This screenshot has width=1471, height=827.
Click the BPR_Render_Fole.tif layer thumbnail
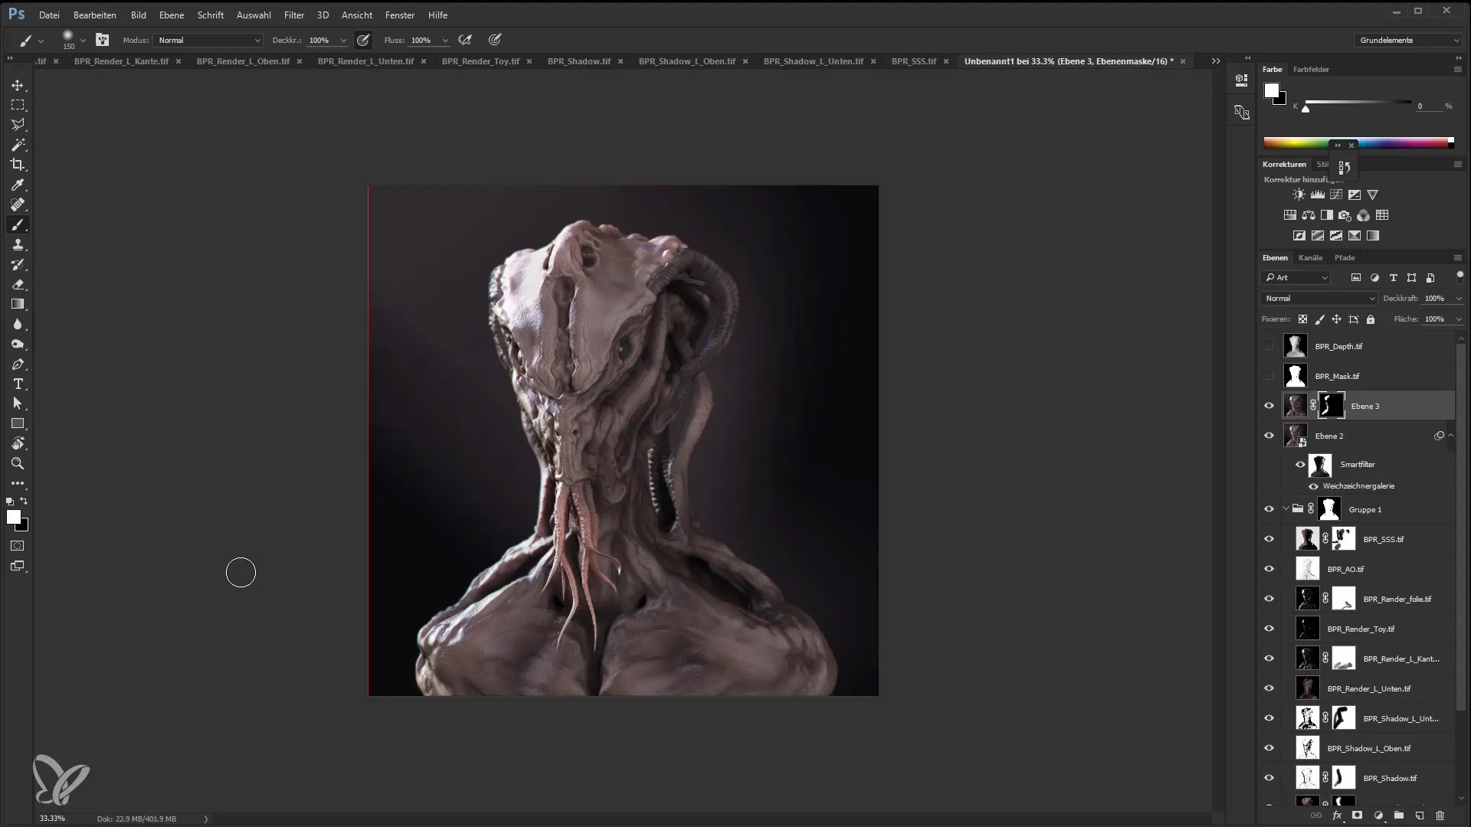click(x=1307, y=599)
